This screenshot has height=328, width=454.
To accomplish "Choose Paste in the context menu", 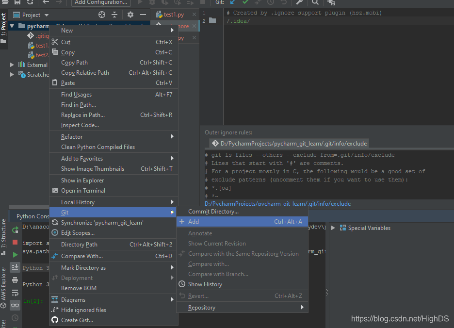I will [114, 83].
